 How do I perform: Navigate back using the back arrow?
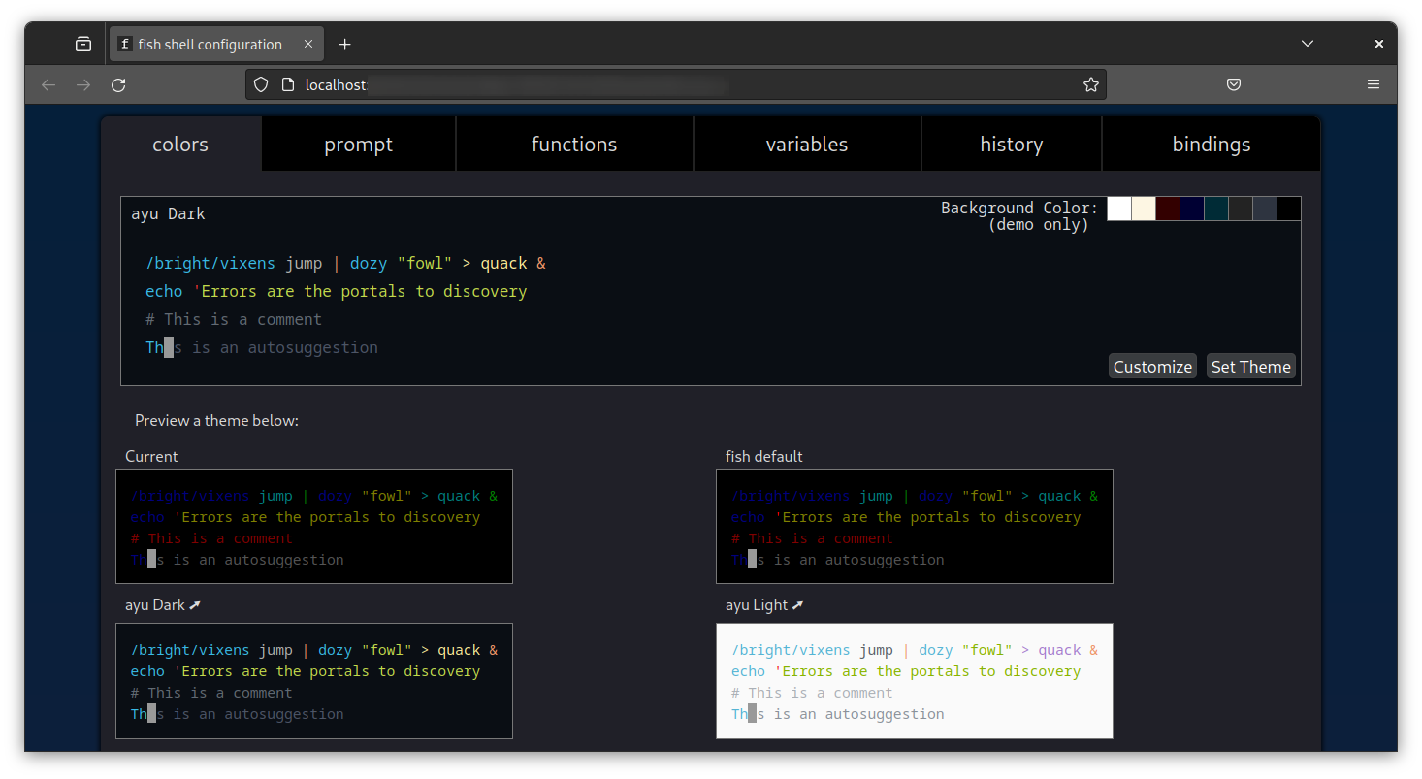pyautogui.click(x=48, y=84)
